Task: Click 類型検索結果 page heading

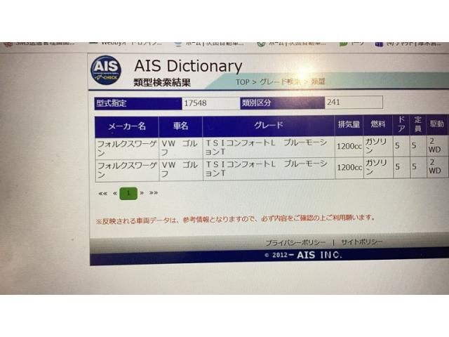Action: click(162, 83)
